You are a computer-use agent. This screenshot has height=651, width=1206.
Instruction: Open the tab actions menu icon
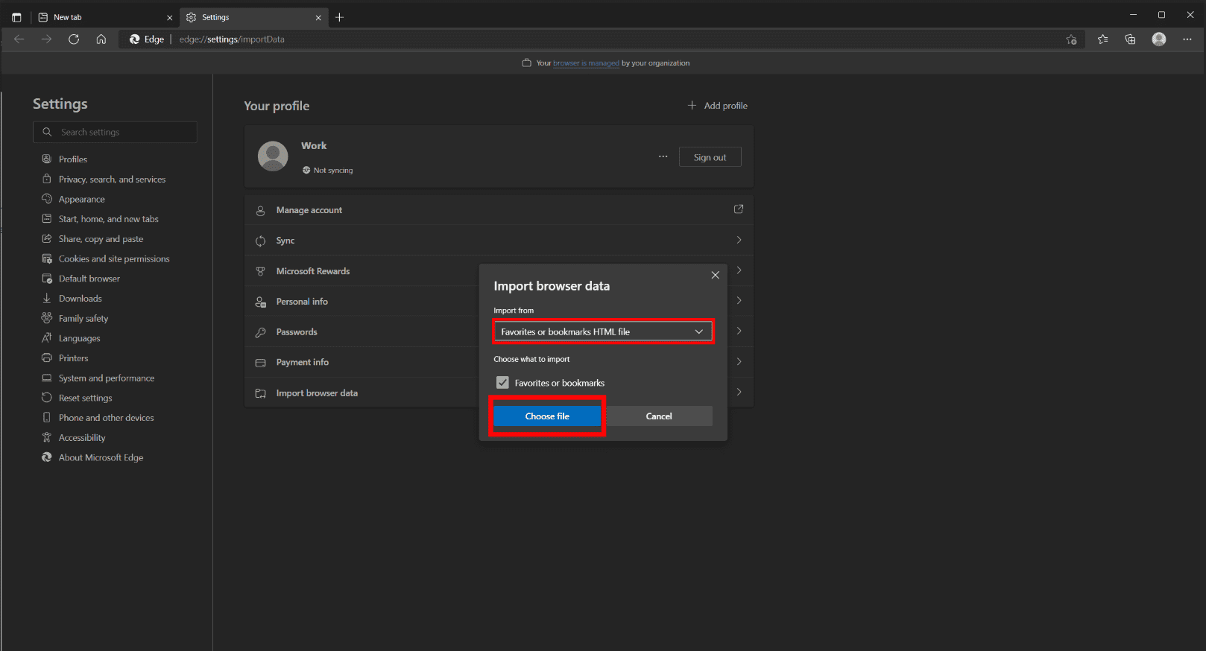point(16,17)
